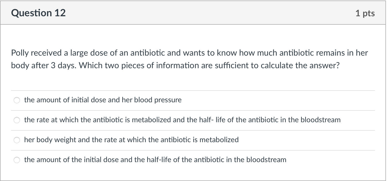The width and height of the screenshot is (387, 181).
Task: Select body weight and metabolized rate answer
Action: (x=17, y=140)
